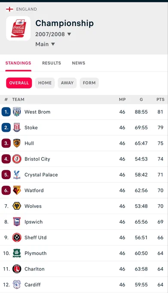Click the England flag icon
Viewport: 168px width, 293px height.
[x=9, y=9]
